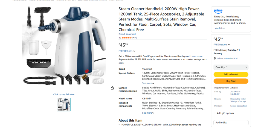Tick the Add gift options checkbox
The height and width of the screenshot is (127, 255).
[x=215, y=113]
